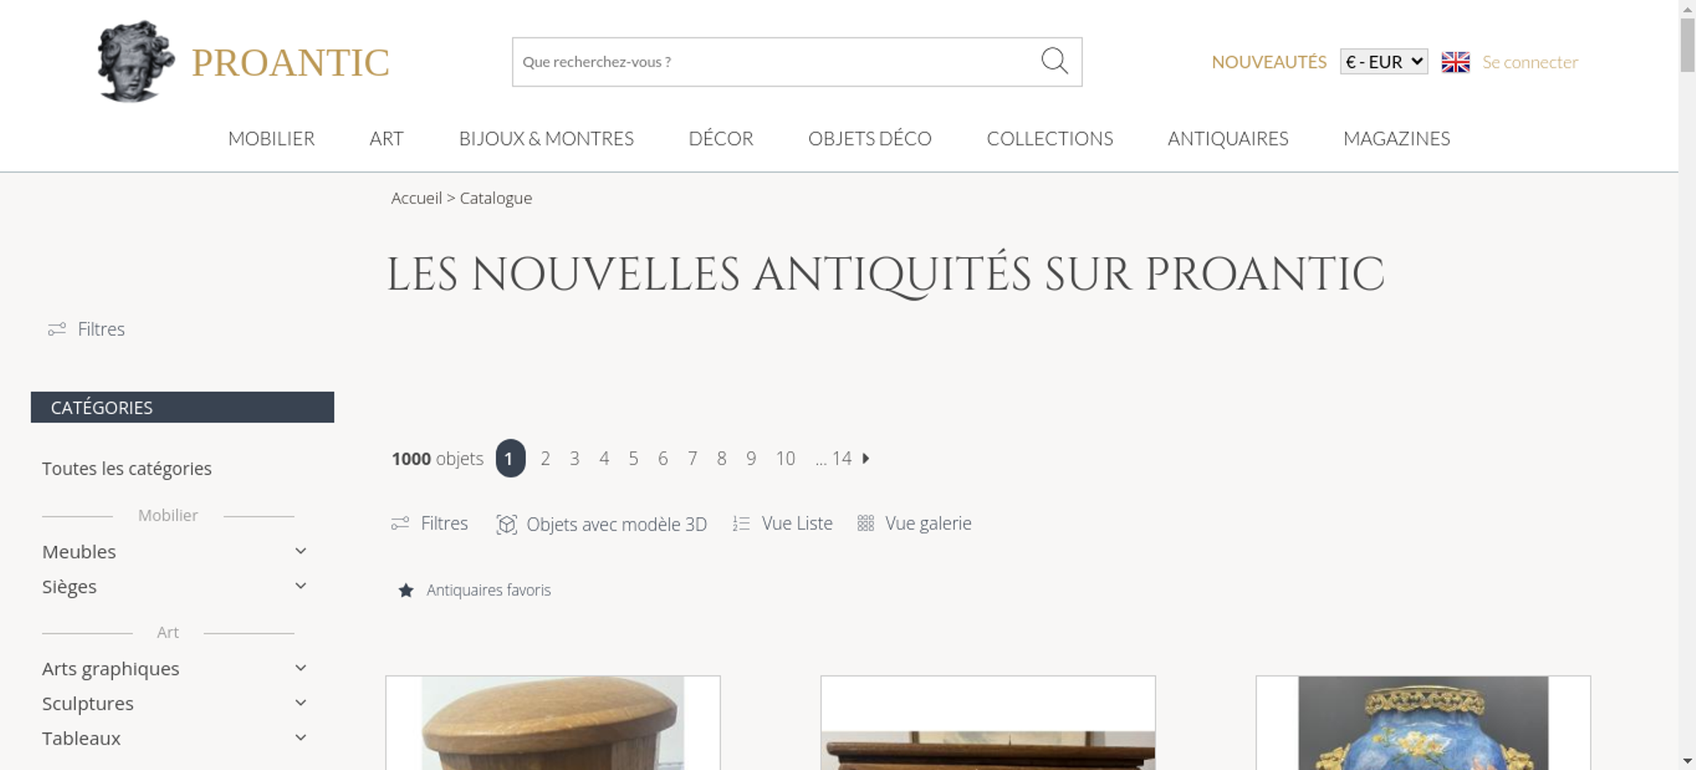Click the Antiquaires favoris star icon
This screenshot has width=1696, height=770.
click(x=406, y=590)
